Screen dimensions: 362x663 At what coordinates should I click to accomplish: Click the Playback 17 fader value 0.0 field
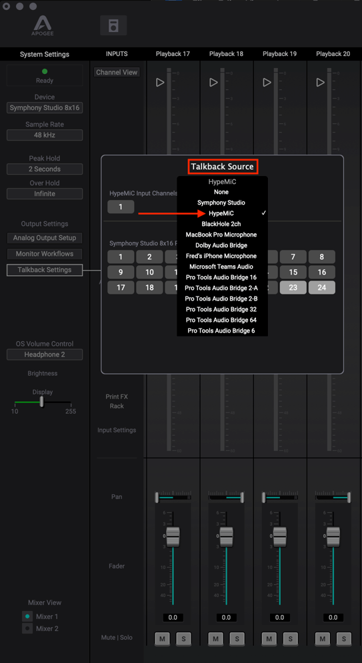point(173,617)
